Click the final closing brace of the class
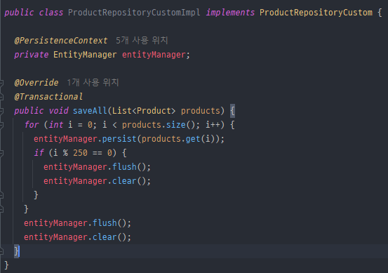Image resolution: width=388 pixels, height=273 pixels. (7, 265)
